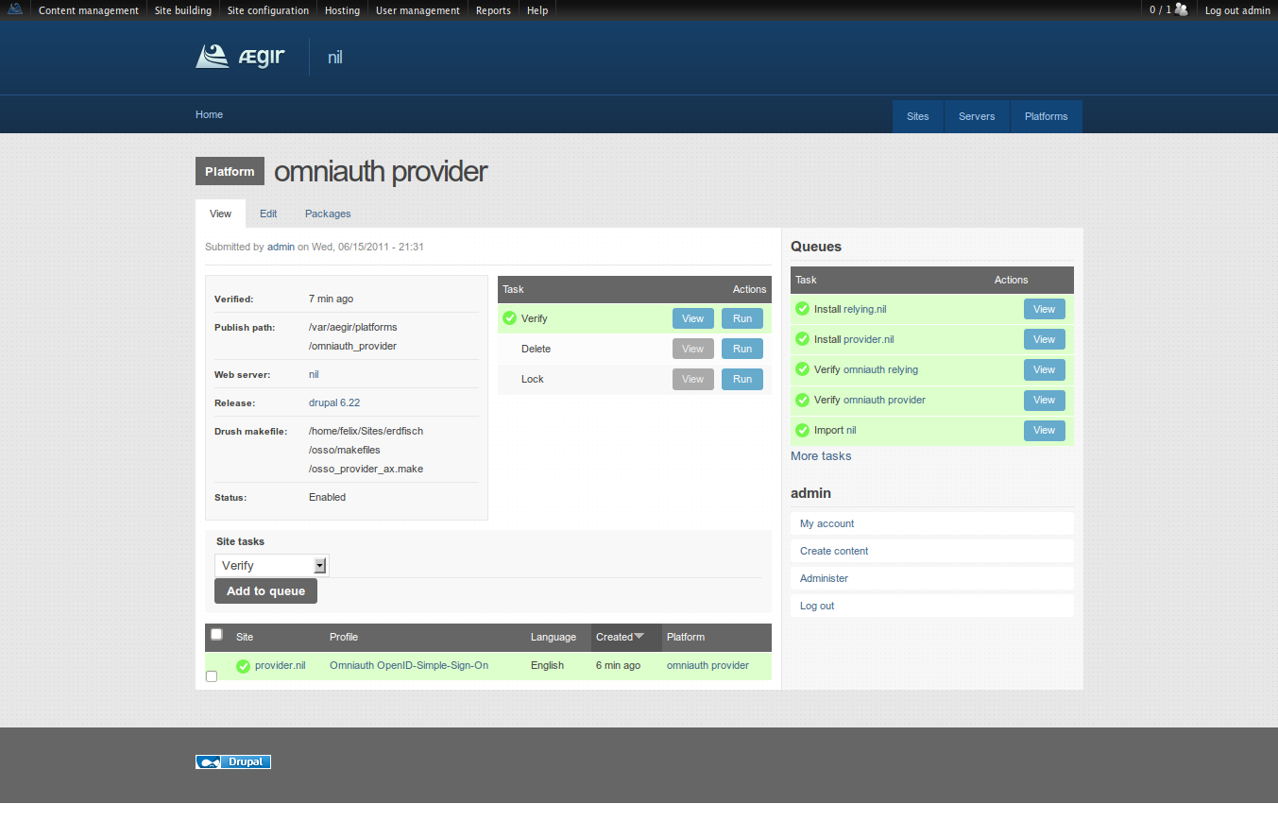The image size is (1278, 821).
Task: Switch to the Packages tab
Action: coord(328,214)
